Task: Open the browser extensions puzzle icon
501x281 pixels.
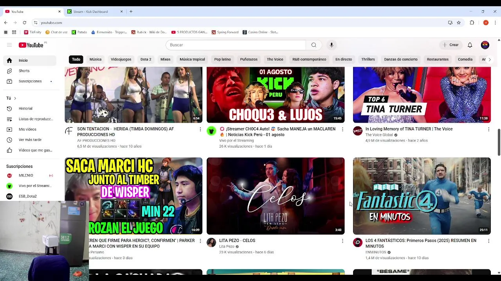Action: [472, 23]
